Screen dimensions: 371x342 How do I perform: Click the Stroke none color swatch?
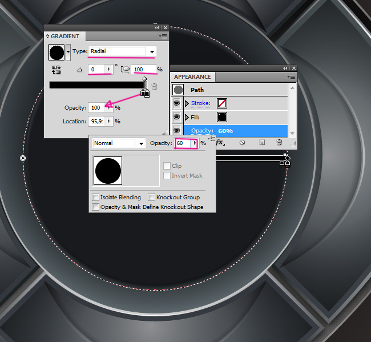(222, 103)
